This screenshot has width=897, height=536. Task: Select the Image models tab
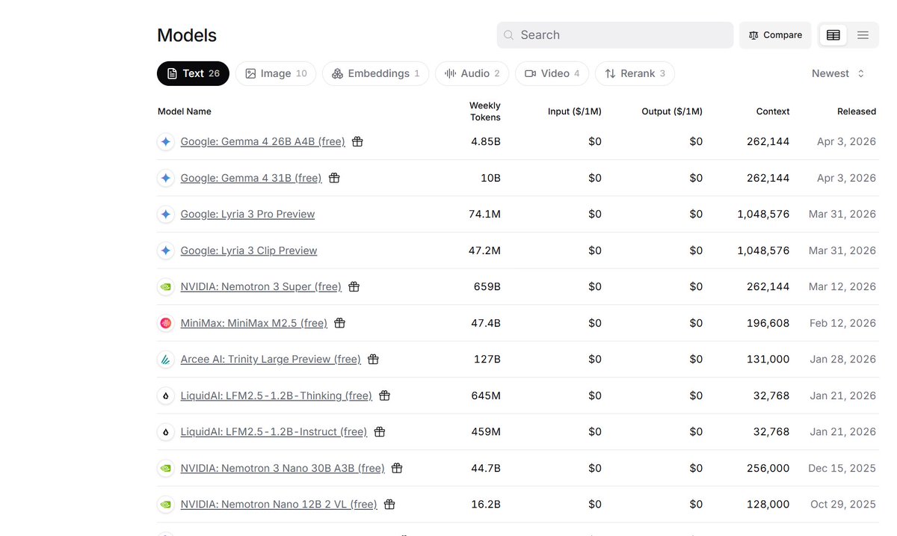(276, 73)
